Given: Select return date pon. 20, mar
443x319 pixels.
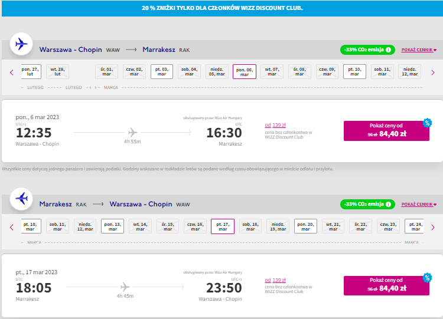Looking at the screenshot, I should [x=305, y=226].
